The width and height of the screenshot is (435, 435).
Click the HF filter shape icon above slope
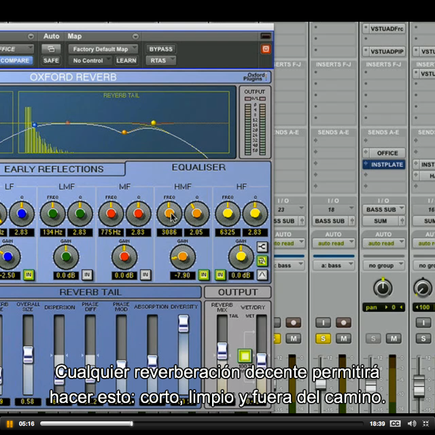click(x=262, y=246)
